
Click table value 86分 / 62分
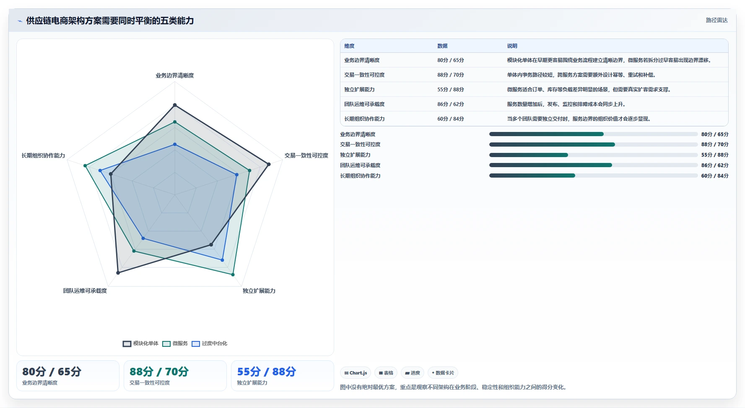point(451,104)
